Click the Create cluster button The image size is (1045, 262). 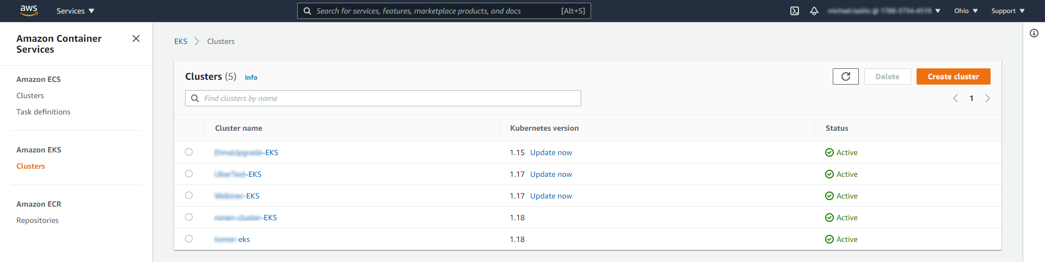954,76
